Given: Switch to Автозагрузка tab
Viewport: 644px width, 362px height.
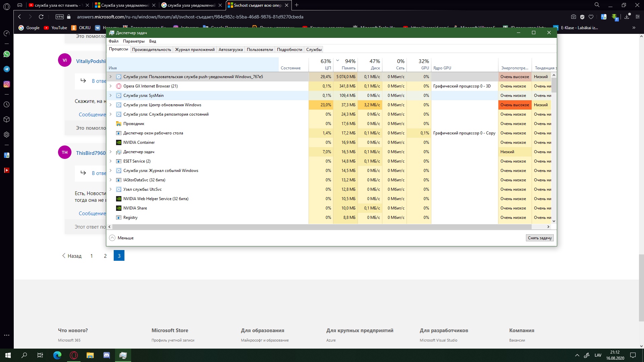Looking at the screenshot, I should point(231,50).
